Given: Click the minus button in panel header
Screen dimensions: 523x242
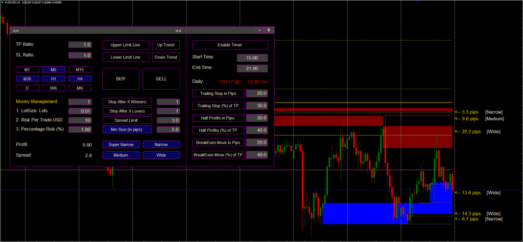Looking at the screenshot, I should pos(259,31).
